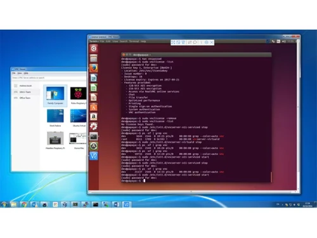Select the Terminal icon in the launcher
Viewport: 317px width, 238px height.
94,136
